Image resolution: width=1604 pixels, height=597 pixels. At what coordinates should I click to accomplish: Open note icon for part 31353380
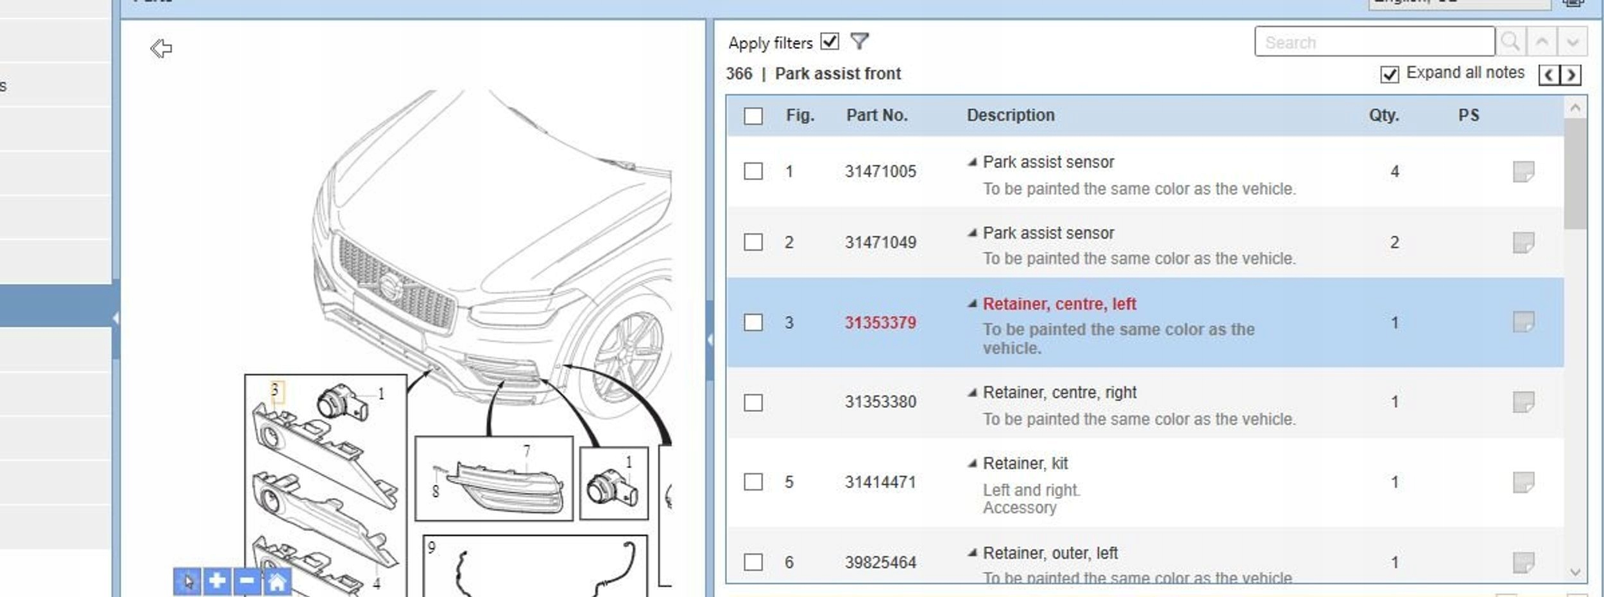(x=1523, y=402)
